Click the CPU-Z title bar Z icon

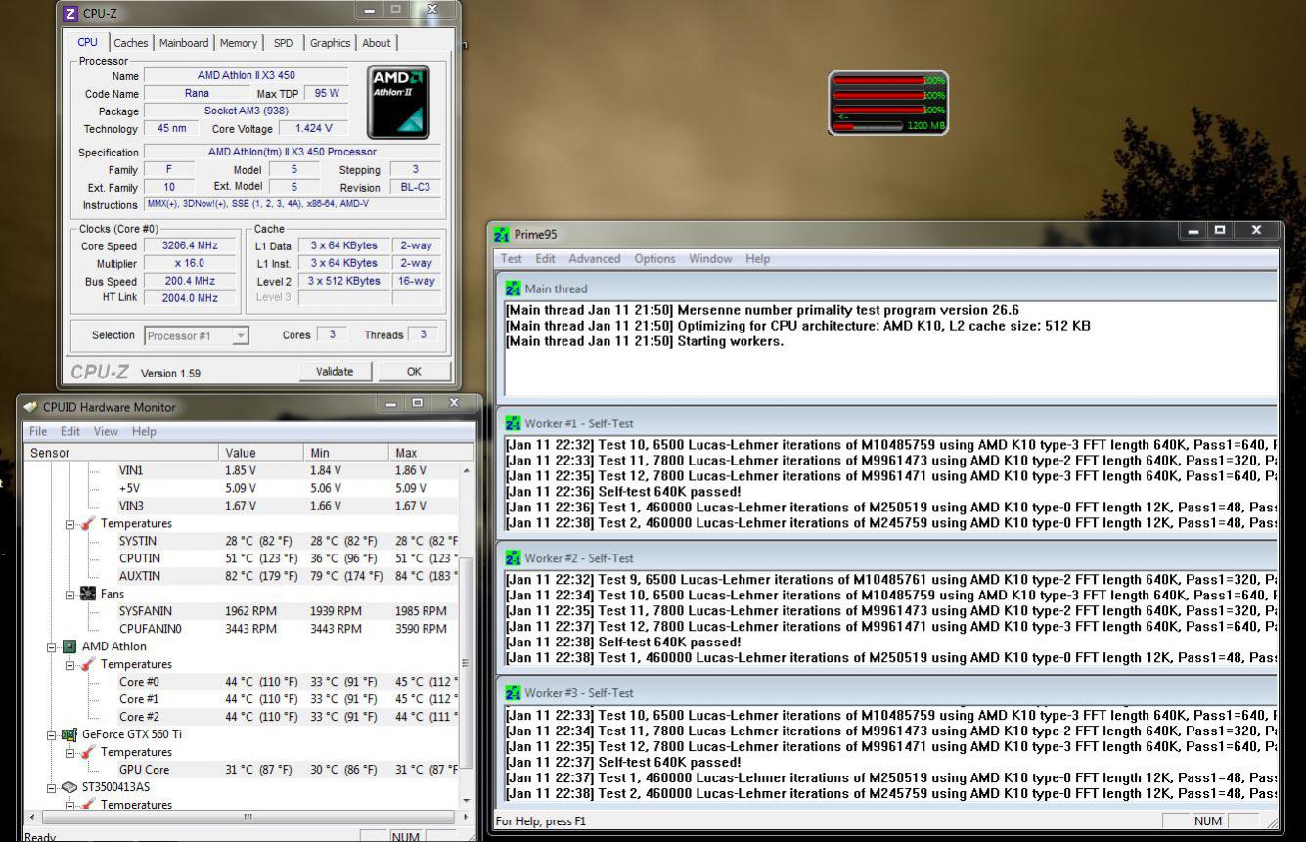coord(69,13)
